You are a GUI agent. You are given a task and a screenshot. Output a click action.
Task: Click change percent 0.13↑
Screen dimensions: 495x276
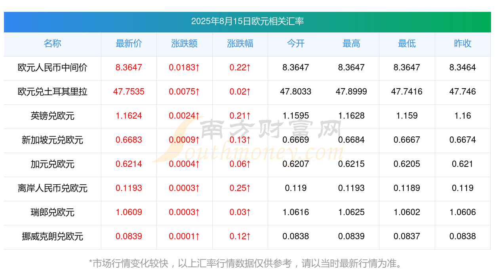click(x=240, y=140)
